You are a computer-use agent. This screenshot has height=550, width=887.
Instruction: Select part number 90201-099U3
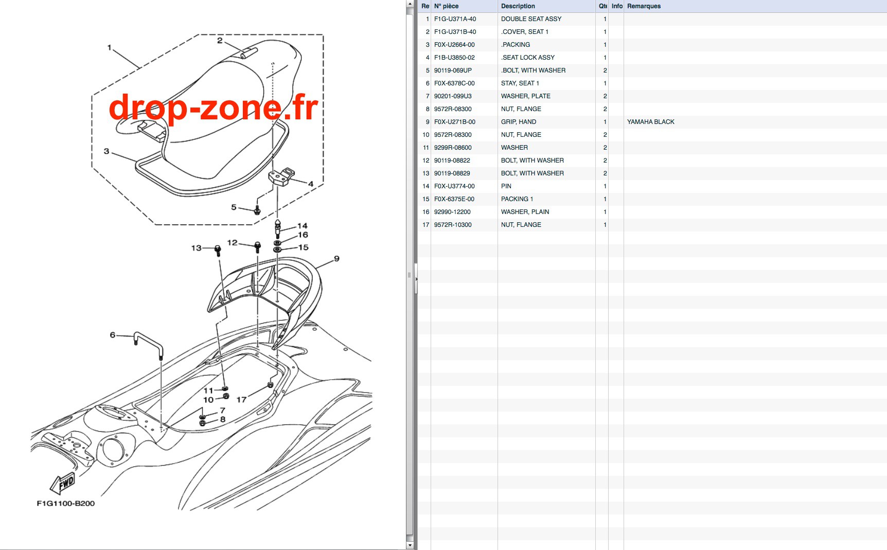453,96
